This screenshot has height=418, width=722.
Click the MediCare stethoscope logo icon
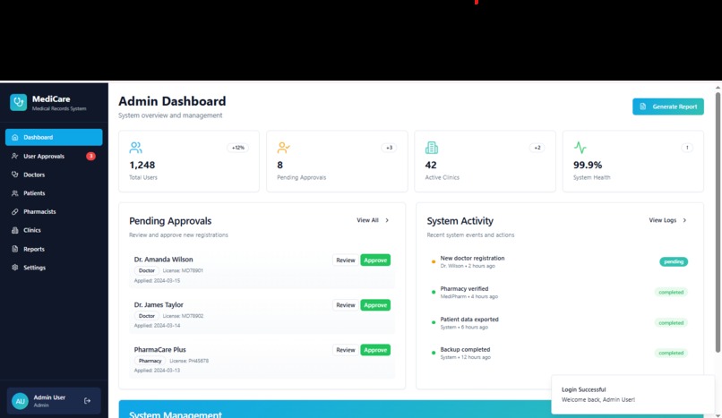19,102
